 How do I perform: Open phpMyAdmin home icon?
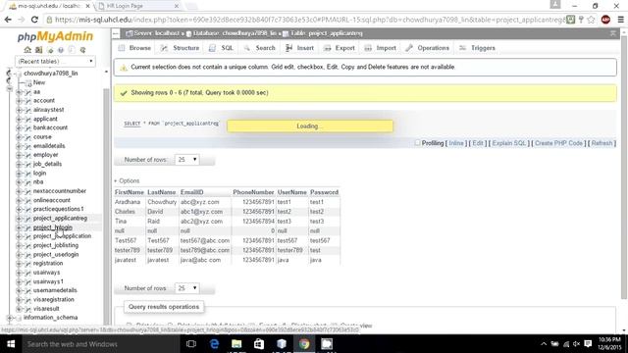click(27, 50)
